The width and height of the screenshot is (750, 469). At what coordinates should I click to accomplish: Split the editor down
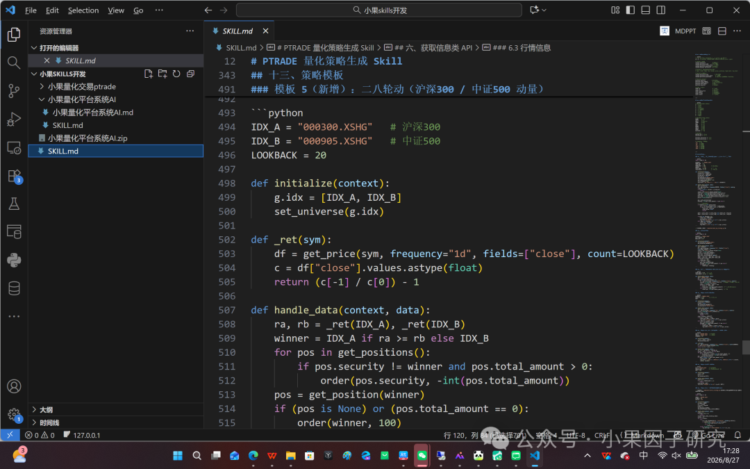[722, 31]
